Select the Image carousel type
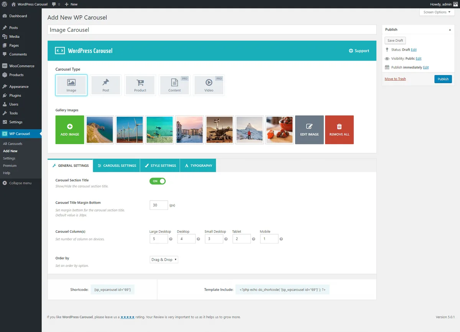Image resolution: width=460 pixels, height=332 pixels. (71, 85)
